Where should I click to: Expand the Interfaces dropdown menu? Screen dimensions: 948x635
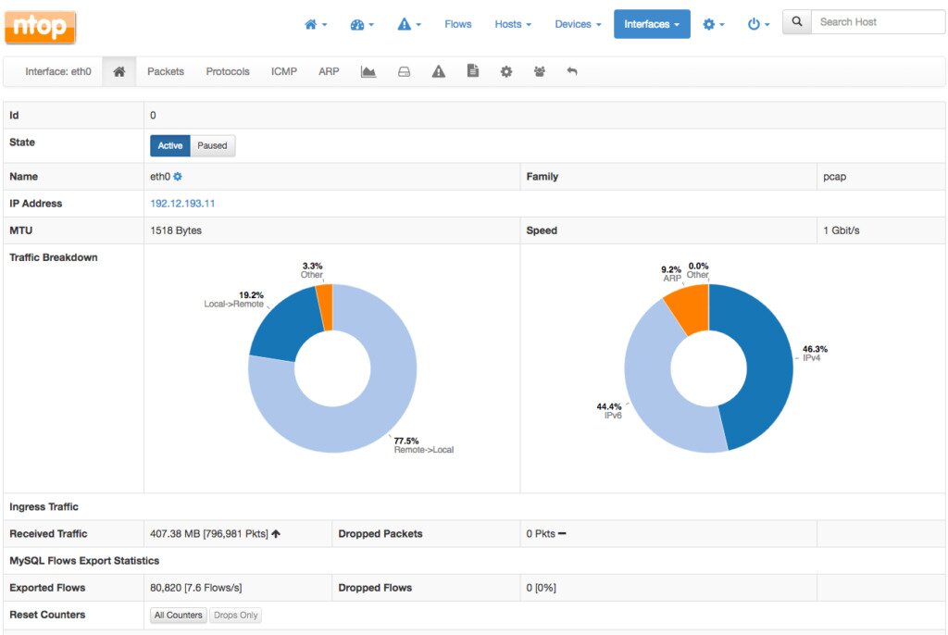coord(652,22)
